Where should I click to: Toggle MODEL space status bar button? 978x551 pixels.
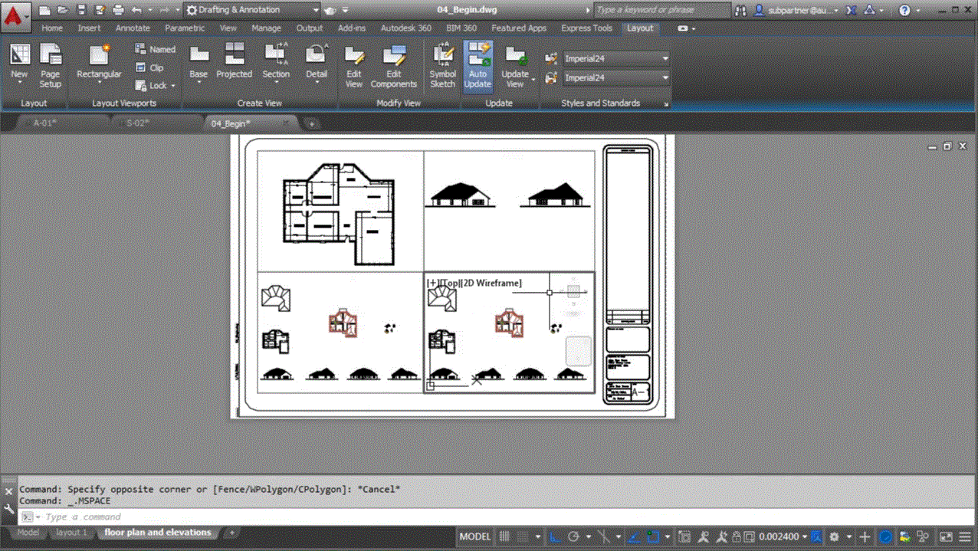pos(475,537)
